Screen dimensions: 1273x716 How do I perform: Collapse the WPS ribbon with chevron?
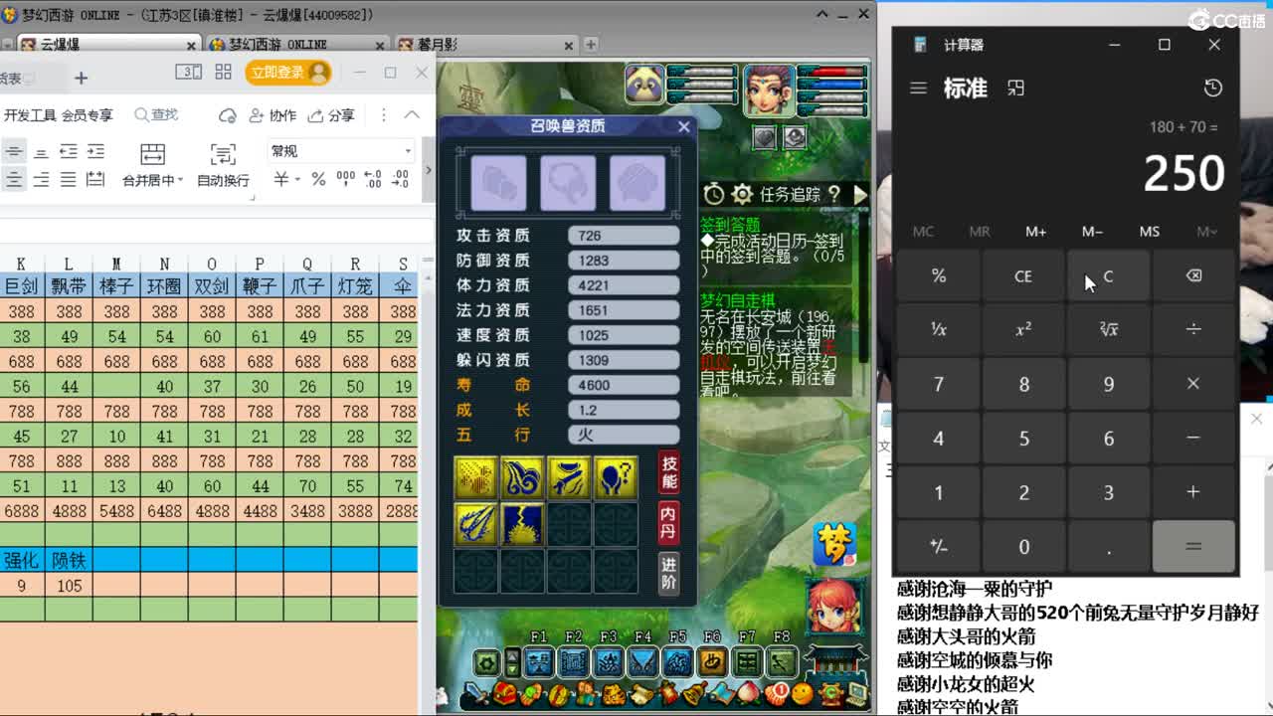pos(412,115)
